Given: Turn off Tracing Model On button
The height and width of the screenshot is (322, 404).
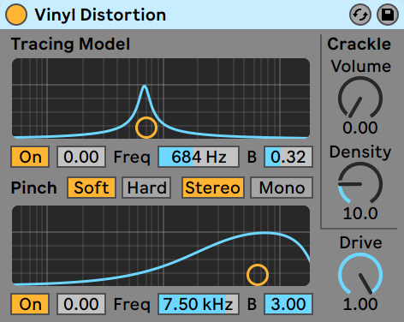Looking at the screenshot, I should coord(30,157).
